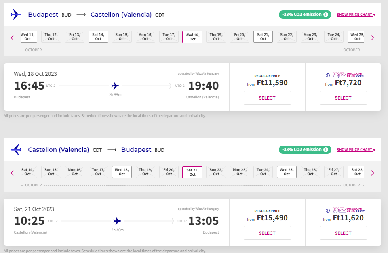Choose Wed 25, Oct return date tab
388x253 pixels.
click(x=287, y=172)
